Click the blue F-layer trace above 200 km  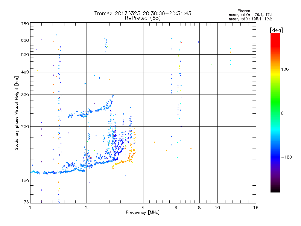(90, 111)
